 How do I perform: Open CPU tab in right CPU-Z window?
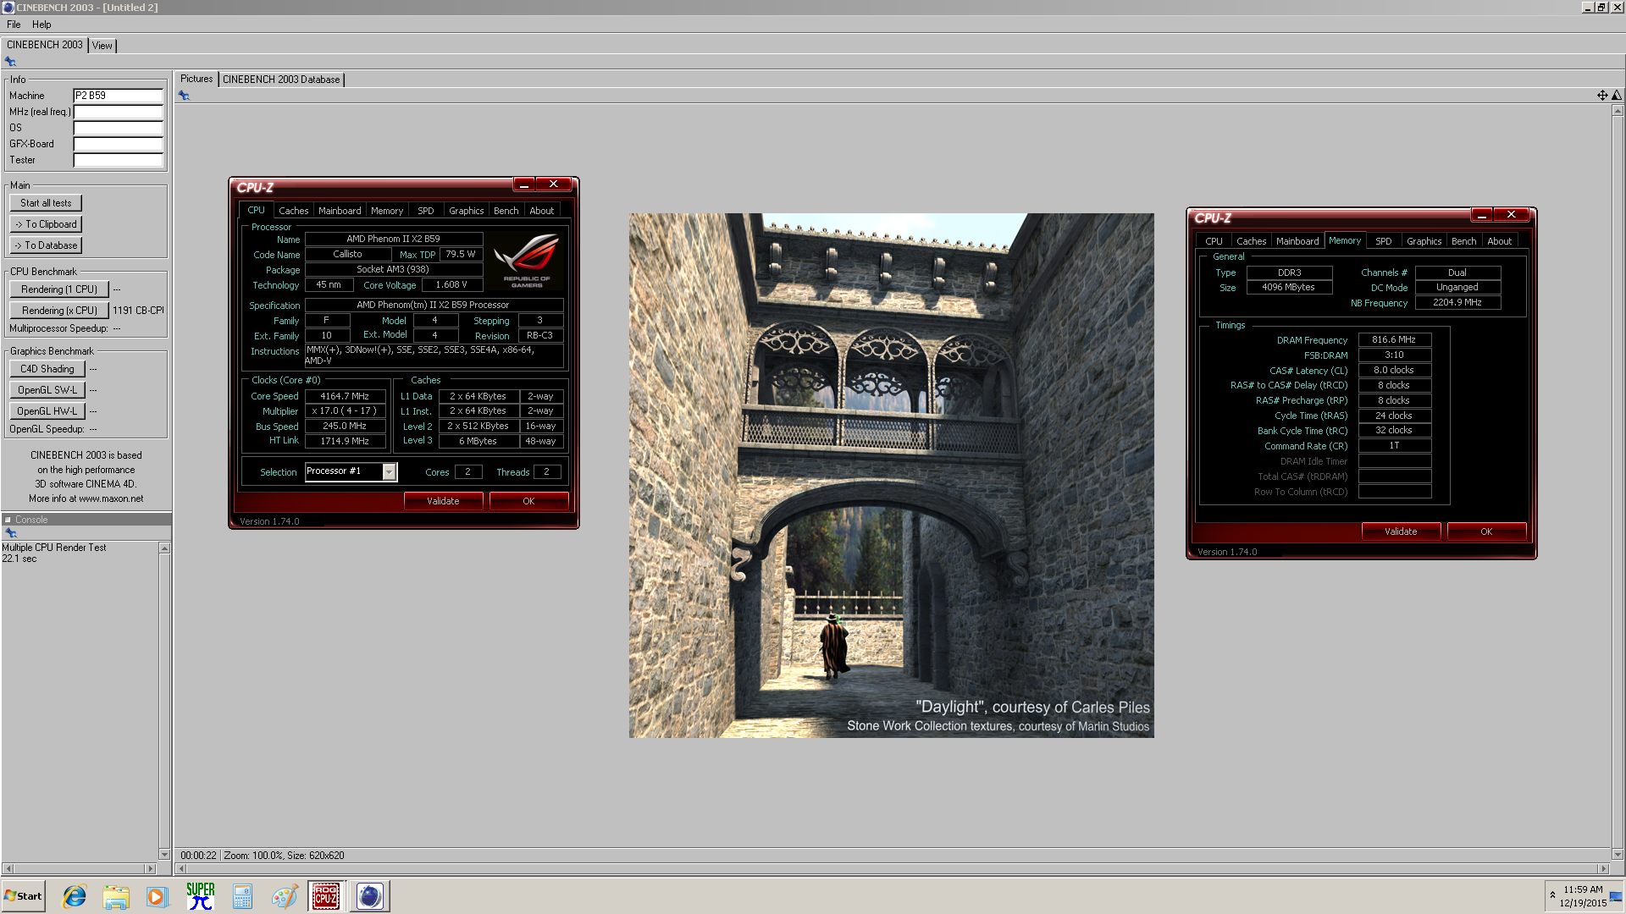coord(1214,241)
